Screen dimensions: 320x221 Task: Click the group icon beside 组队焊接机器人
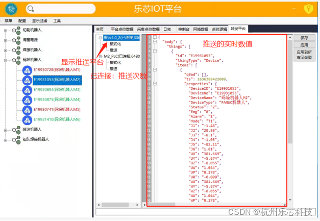(16, 140)
